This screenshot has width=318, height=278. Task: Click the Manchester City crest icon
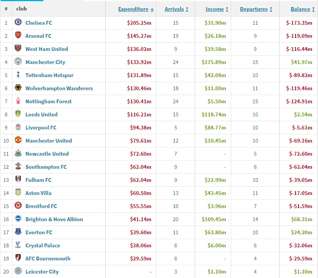(x=18, y=62)
